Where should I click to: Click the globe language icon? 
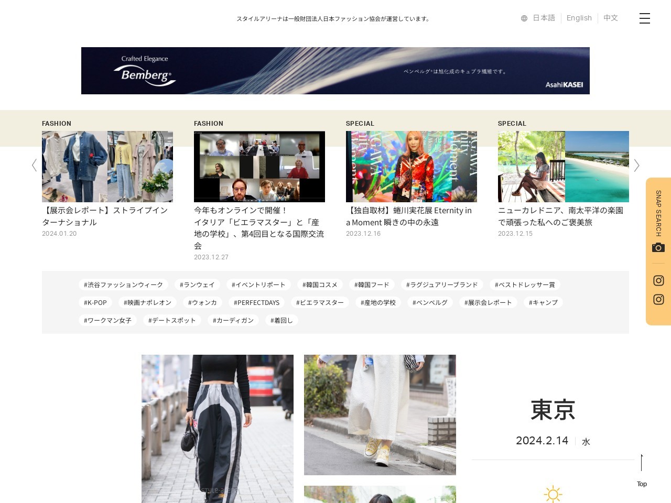coord(524,18)
